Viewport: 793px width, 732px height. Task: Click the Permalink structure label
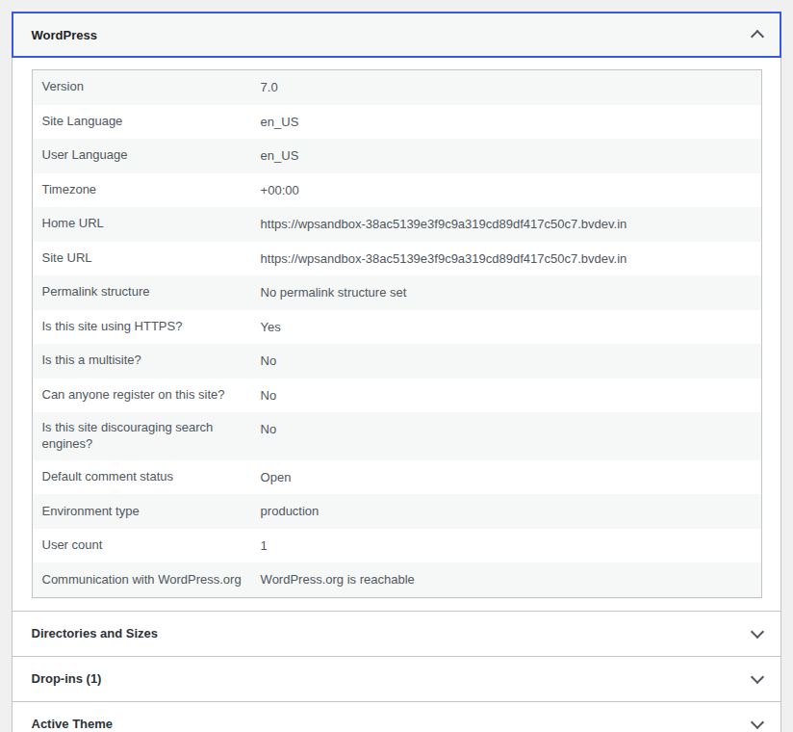95,292
